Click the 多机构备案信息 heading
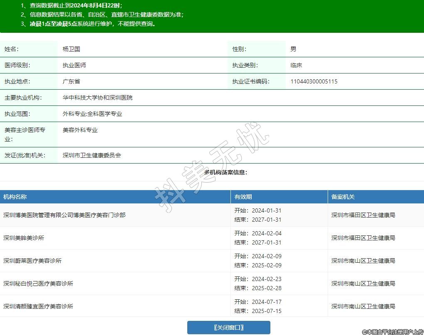424x335 pixels. click(x=225, y=172)
